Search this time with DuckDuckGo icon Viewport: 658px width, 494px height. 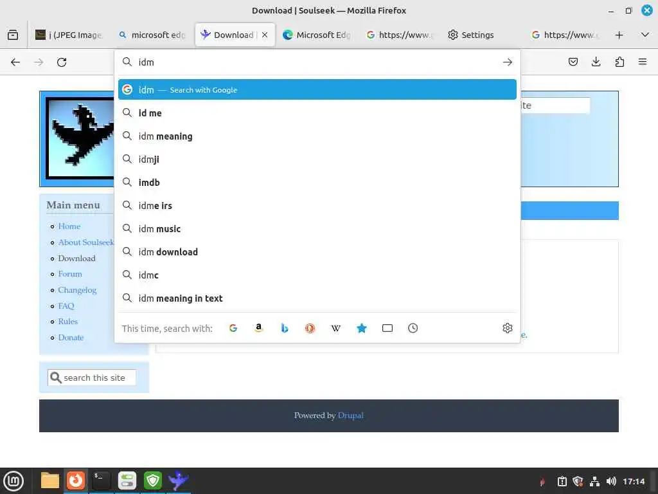click(x=310, y=328)
